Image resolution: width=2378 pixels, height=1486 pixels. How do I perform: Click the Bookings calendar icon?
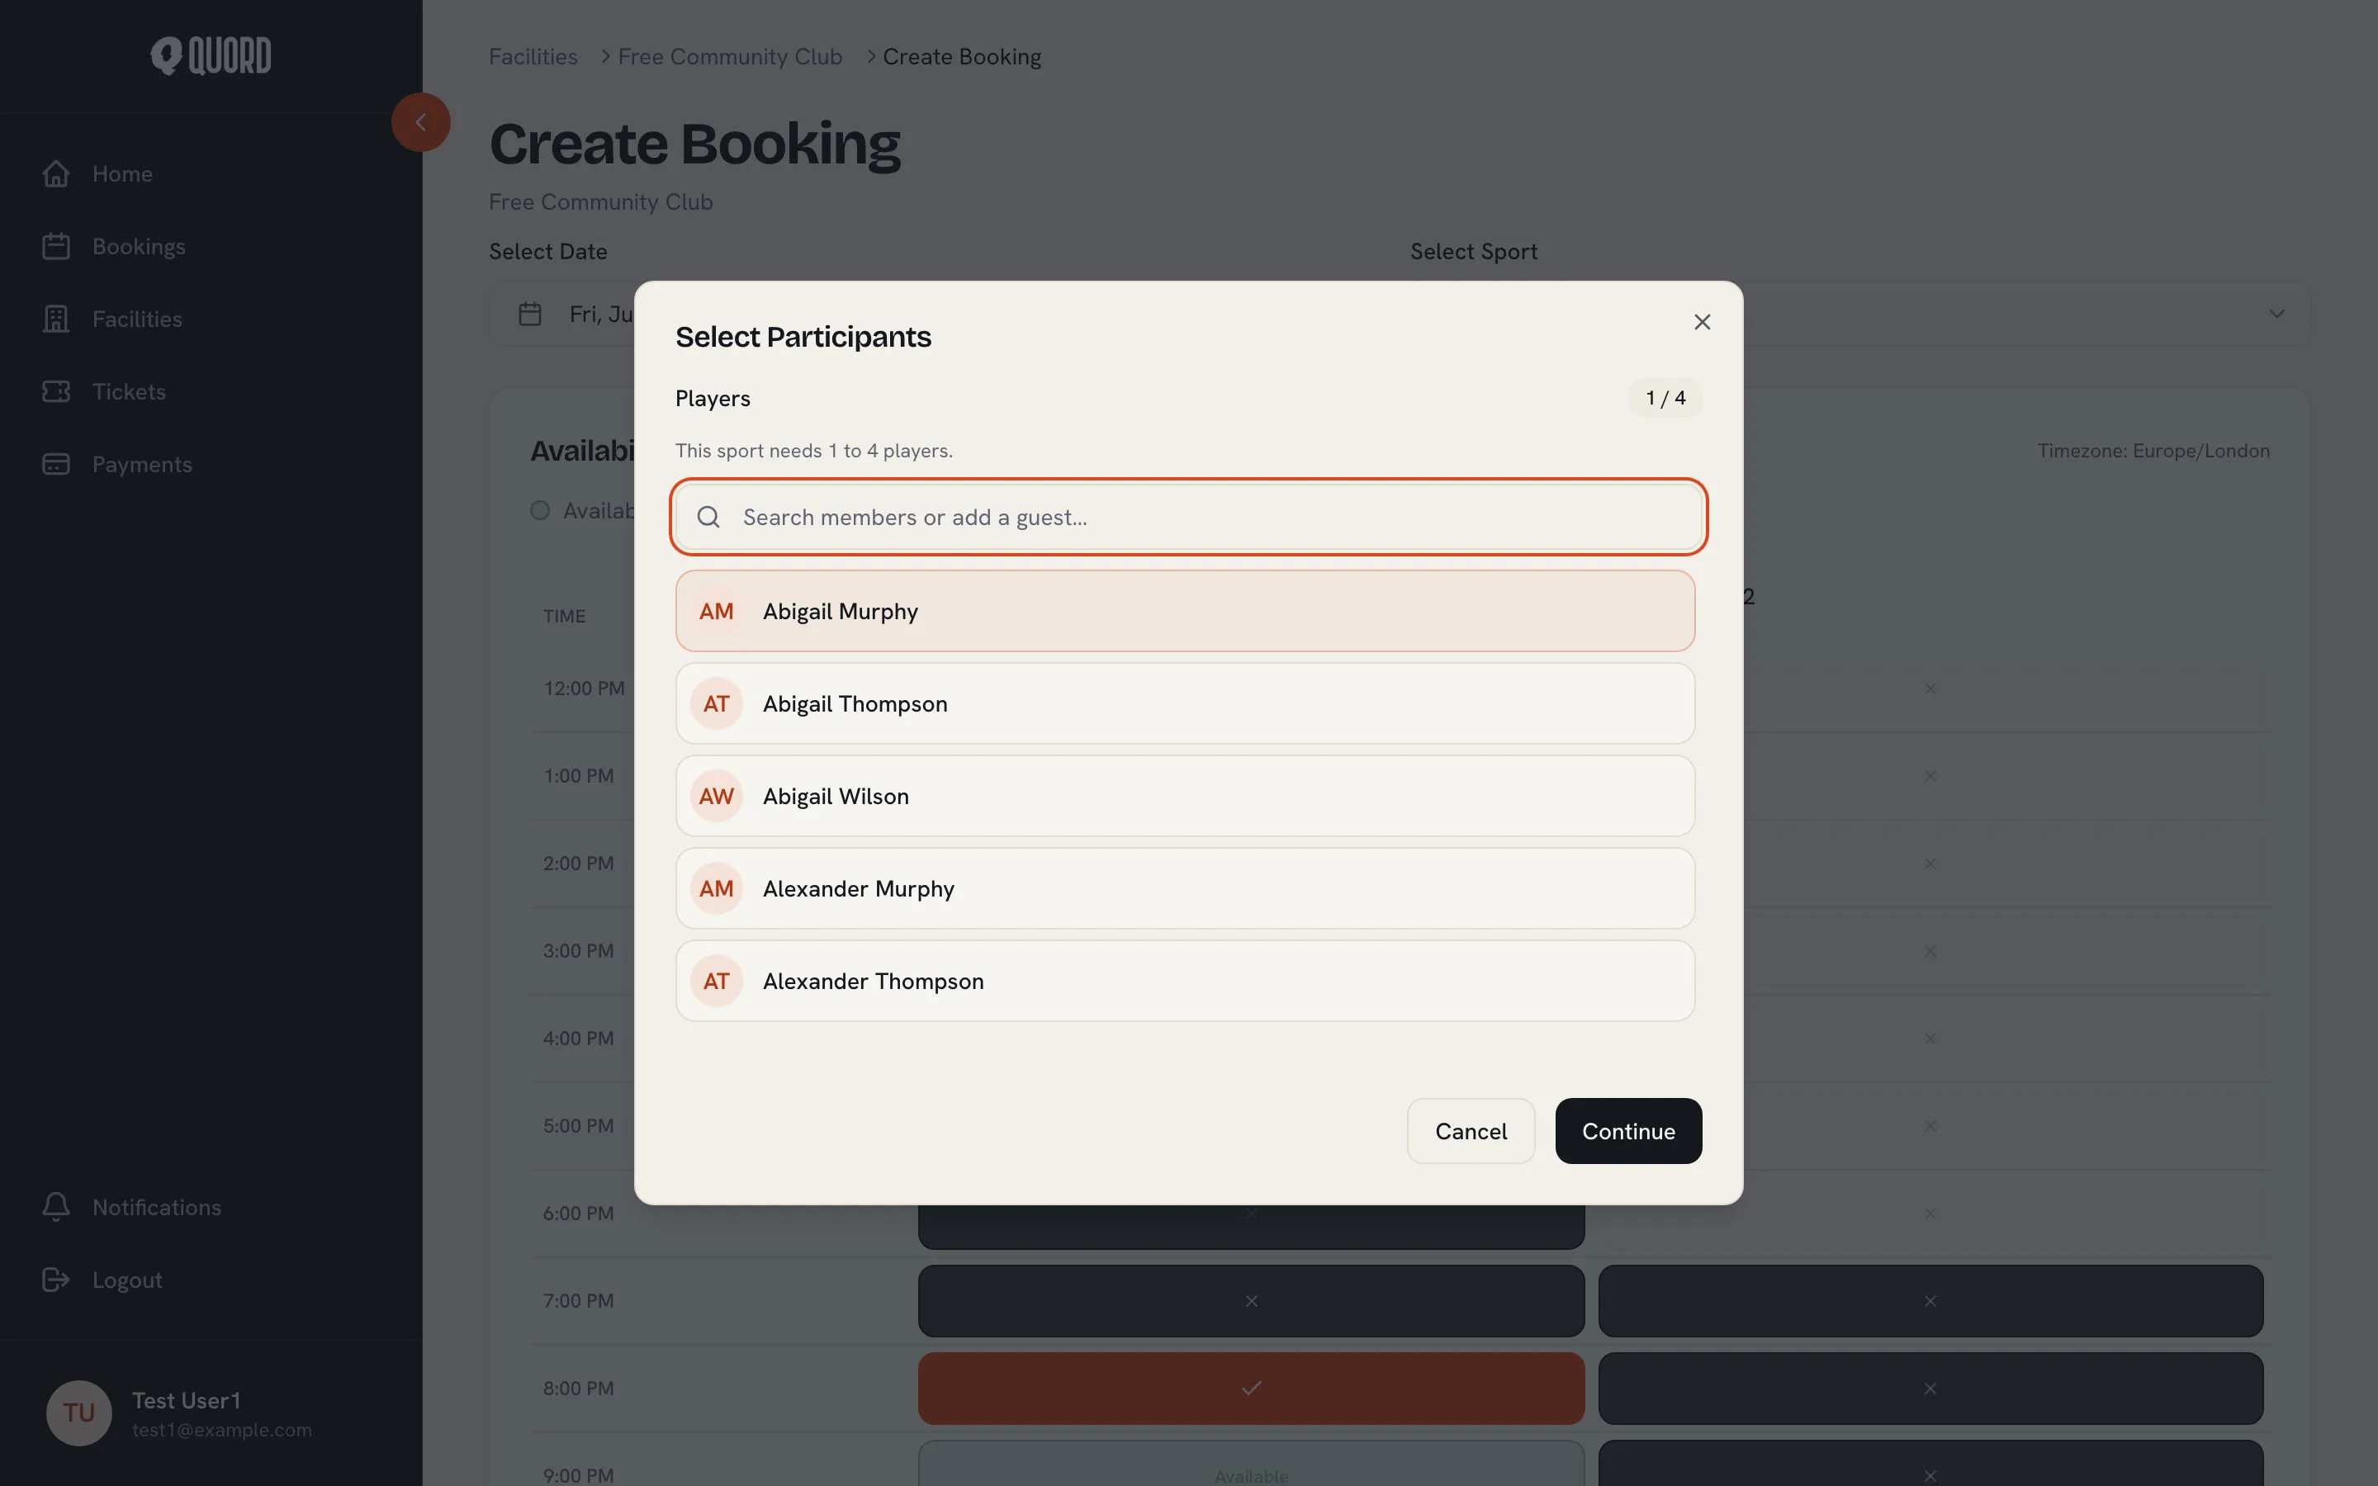click(x=56, y=247)
